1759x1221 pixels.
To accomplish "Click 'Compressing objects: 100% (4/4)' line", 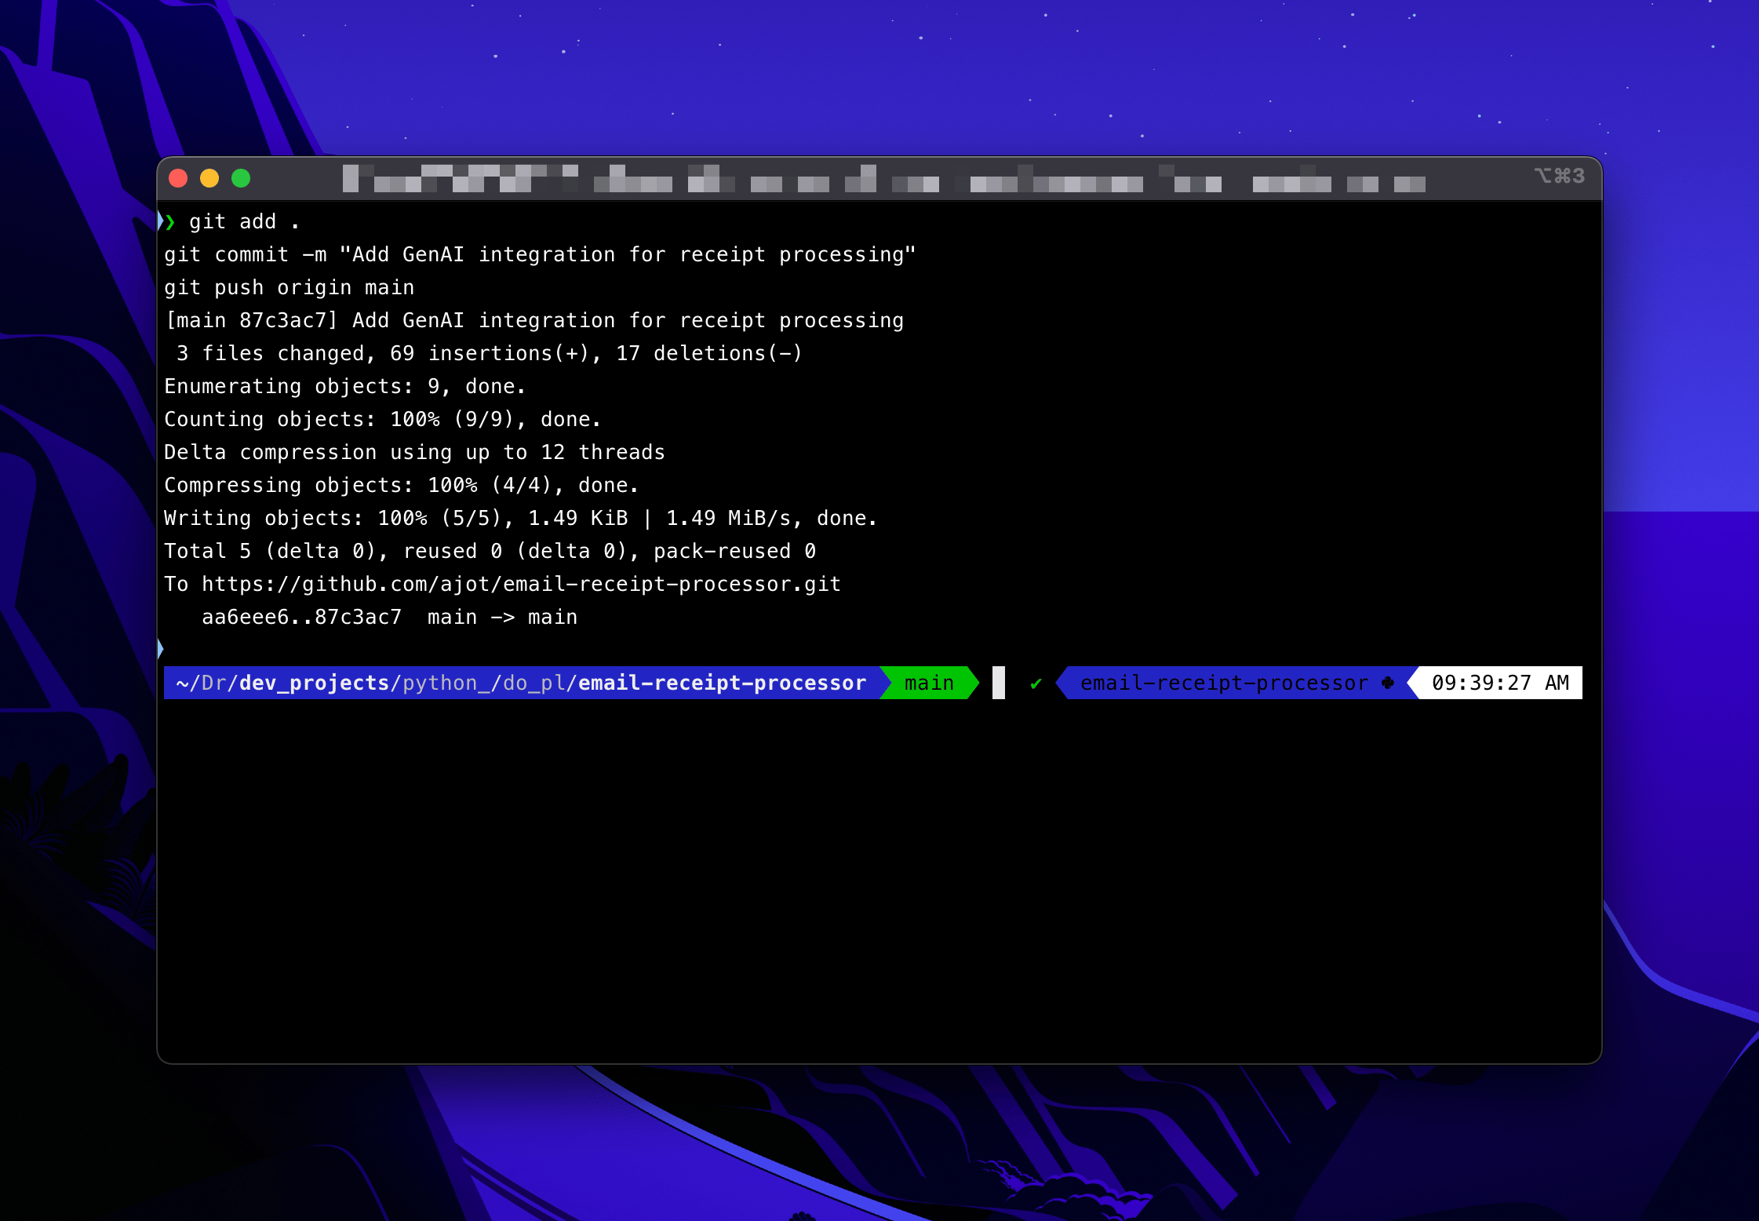I will (x=401, y=486).
